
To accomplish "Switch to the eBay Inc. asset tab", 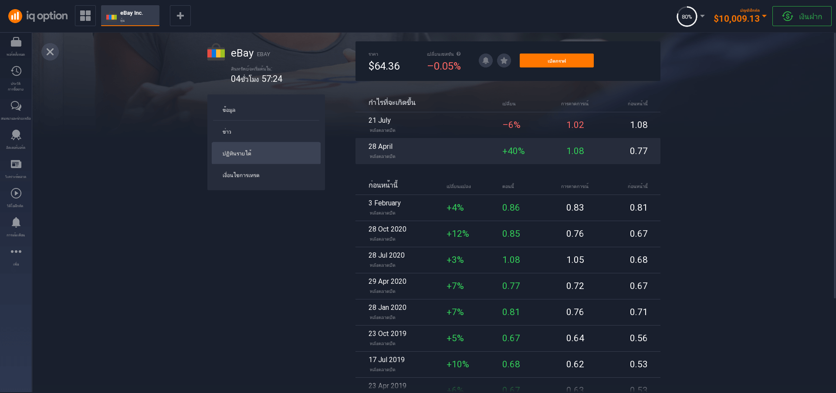I will (x=130, y=16).
